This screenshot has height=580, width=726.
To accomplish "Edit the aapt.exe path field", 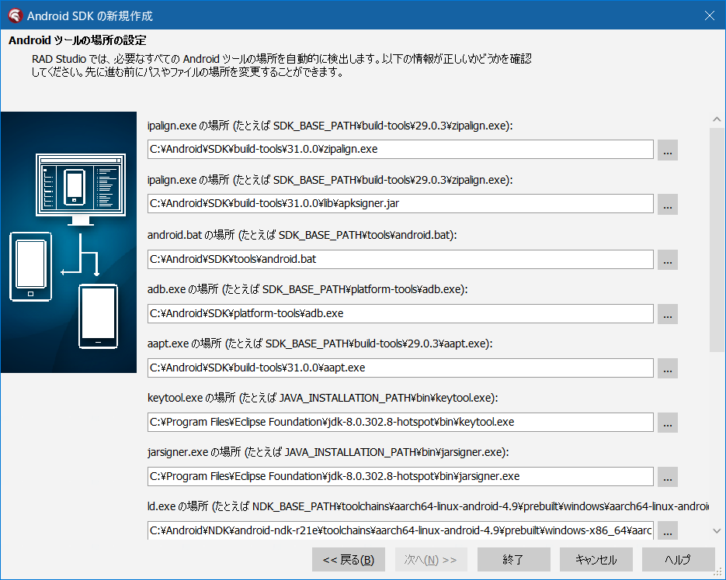I will click(x=401, y=368).
